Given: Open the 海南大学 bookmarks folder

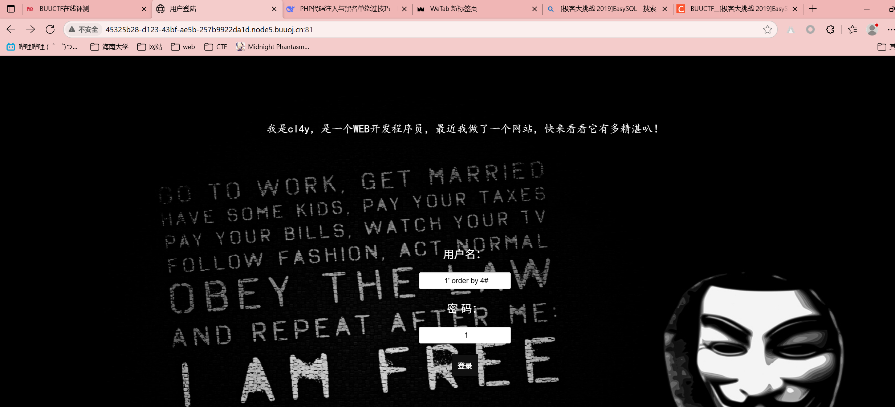Looking at the screenshot, I should (109, 47).
